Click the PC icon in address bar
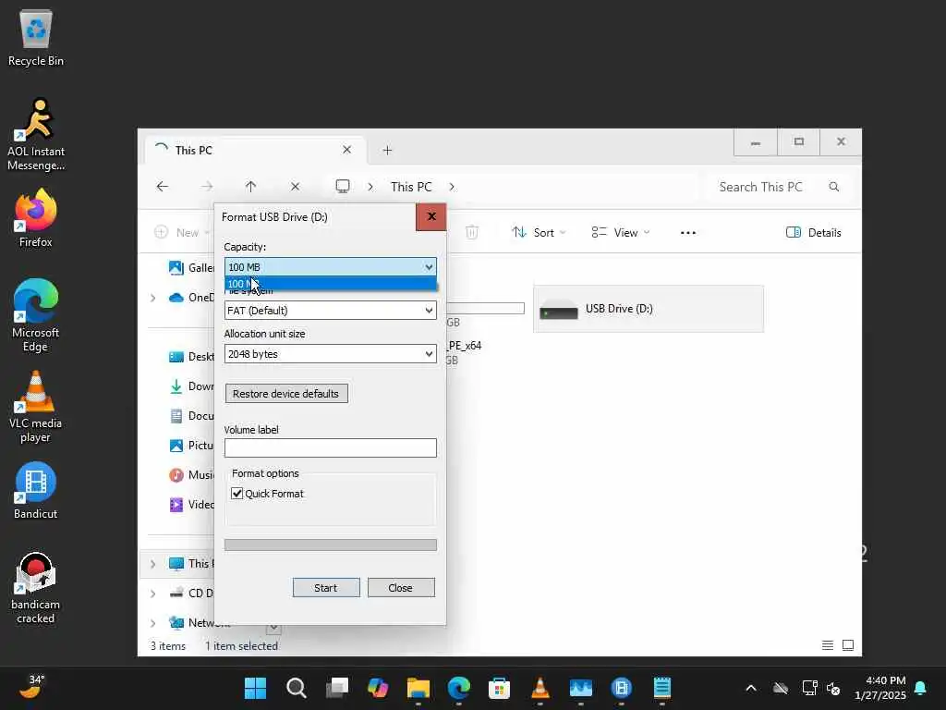Image resolution: width=946 pixels, height=710 pixels. point(342,187)
